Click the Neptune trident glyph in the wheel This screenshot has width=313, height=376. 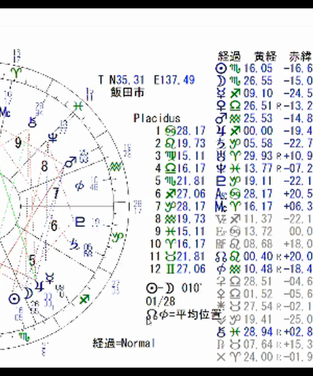click(x=52, y=138)
